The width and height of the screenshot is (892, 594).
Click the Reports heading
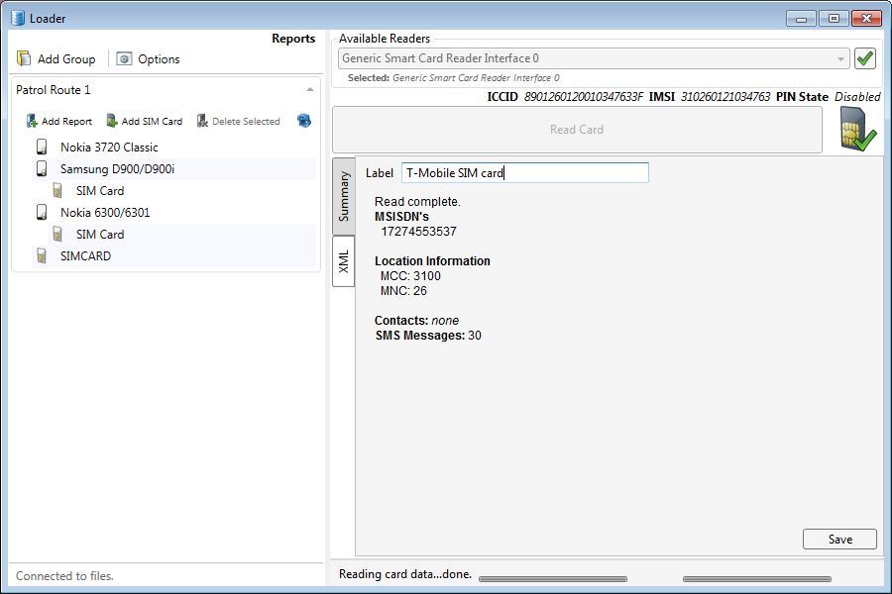click(x=293, y=39)
